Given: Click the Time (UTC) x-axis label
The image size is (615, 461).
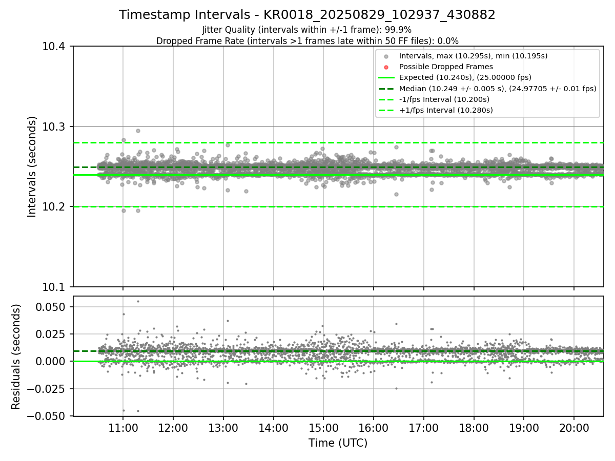Looking at the screenshot, I should point(338,443).
